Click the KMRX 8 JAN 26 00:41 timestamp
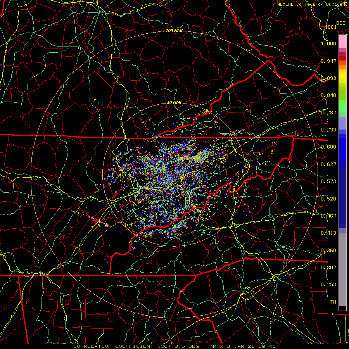The width and height of the screenshot is (349, 349). coord(242,346)
